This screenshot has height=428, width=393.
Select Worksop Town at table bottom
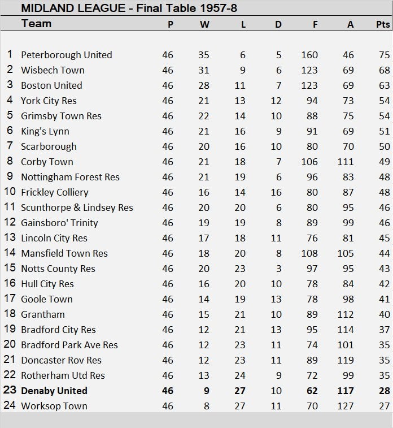click(x=54, y=406)
